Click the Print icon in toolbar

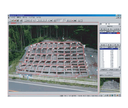click(x=21, y=21)
